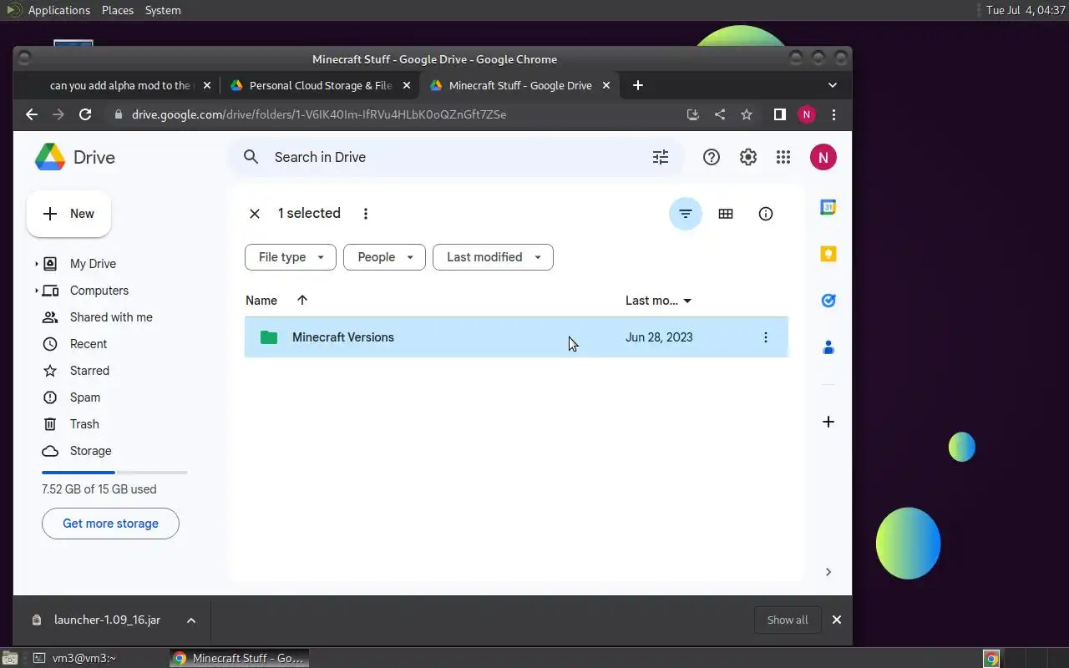Open the People filter dropdown

(384, 257)
